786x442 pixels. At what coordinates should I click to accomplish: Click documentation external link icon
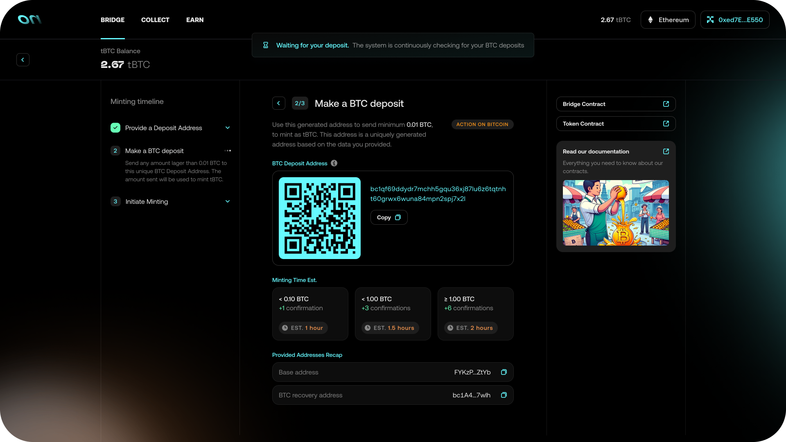[666, 151]
